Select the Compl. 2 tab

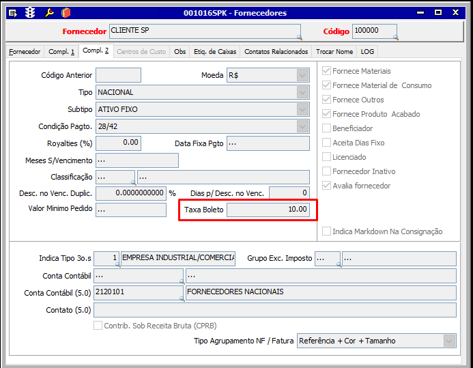tap(96, 51)
